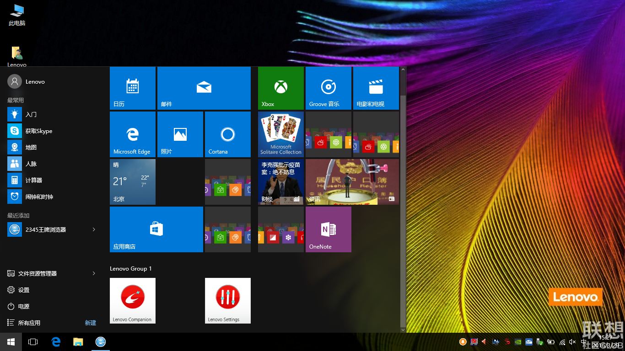
Task: Click the Start menu scrollbar down arrow
Action: (403, 329)
